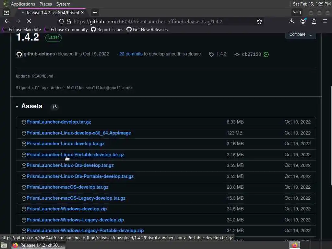332x249 pixels.
Task: Click the github-actions author link
Action: pos(39,54)
